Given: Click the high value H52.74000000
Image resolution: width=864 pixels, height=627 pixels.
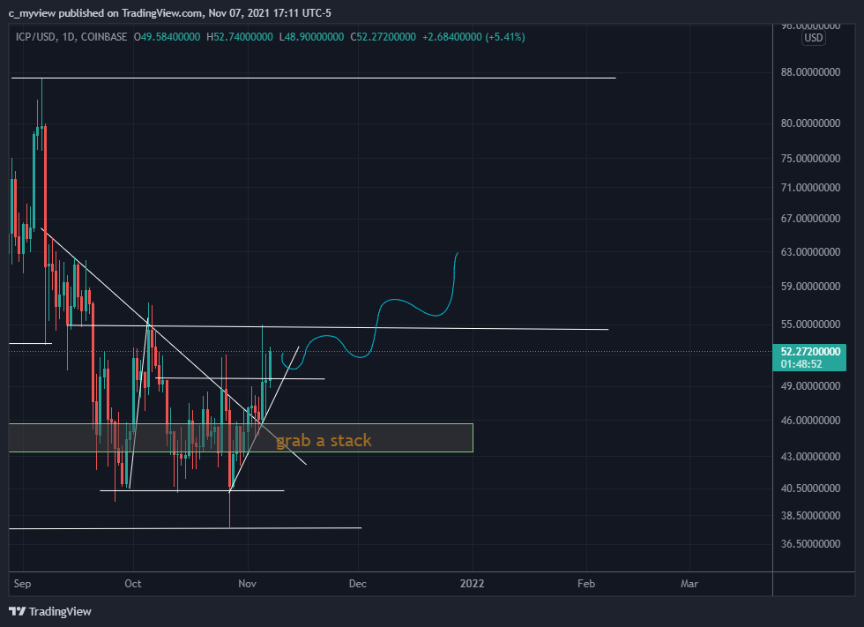Looking at the screenshot, I should pos(240,37).
